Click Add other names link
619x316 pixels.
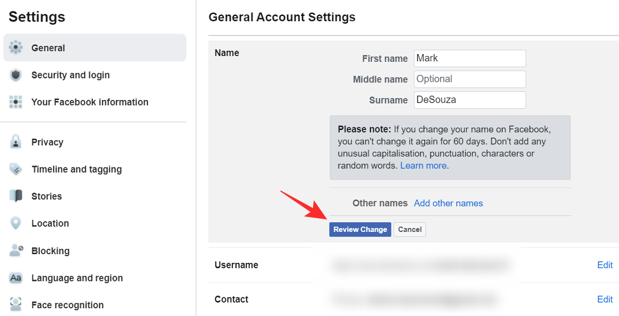coord(448,203)
